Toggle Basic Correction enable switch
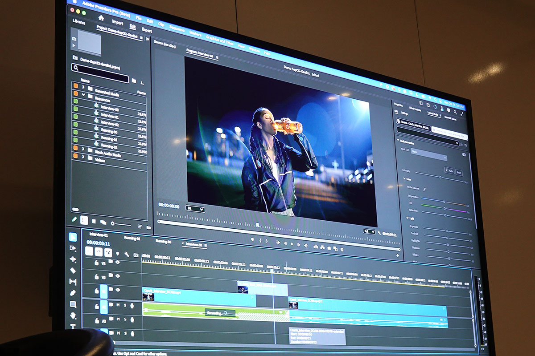This screenshot has width=535, height=356. click(x=464, y=155)
